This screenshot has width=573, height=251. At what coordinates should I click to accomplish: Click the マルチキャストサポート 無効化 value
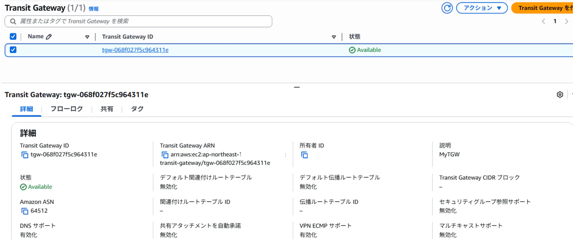pyautogui.click(x=448, y=235)
